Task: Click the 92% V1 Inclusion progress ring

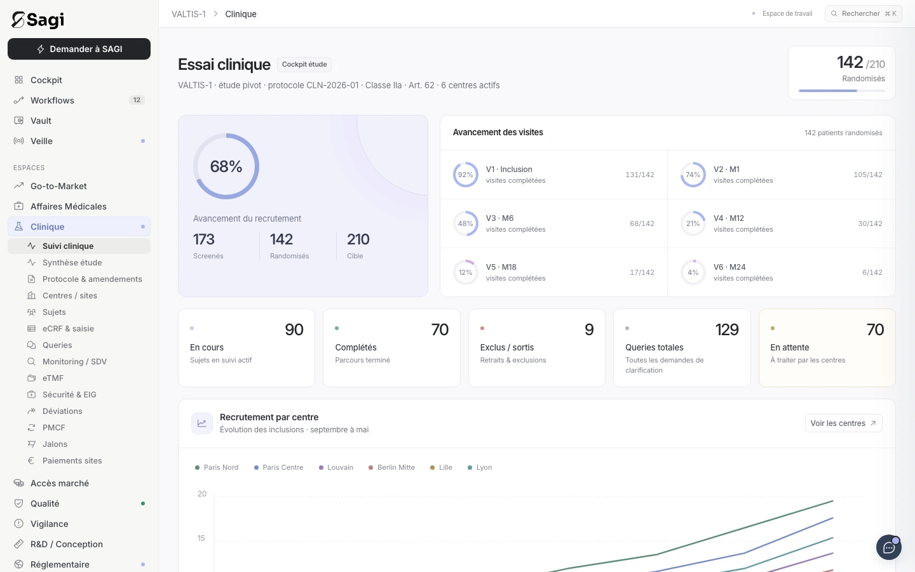Action: point(466,175)
